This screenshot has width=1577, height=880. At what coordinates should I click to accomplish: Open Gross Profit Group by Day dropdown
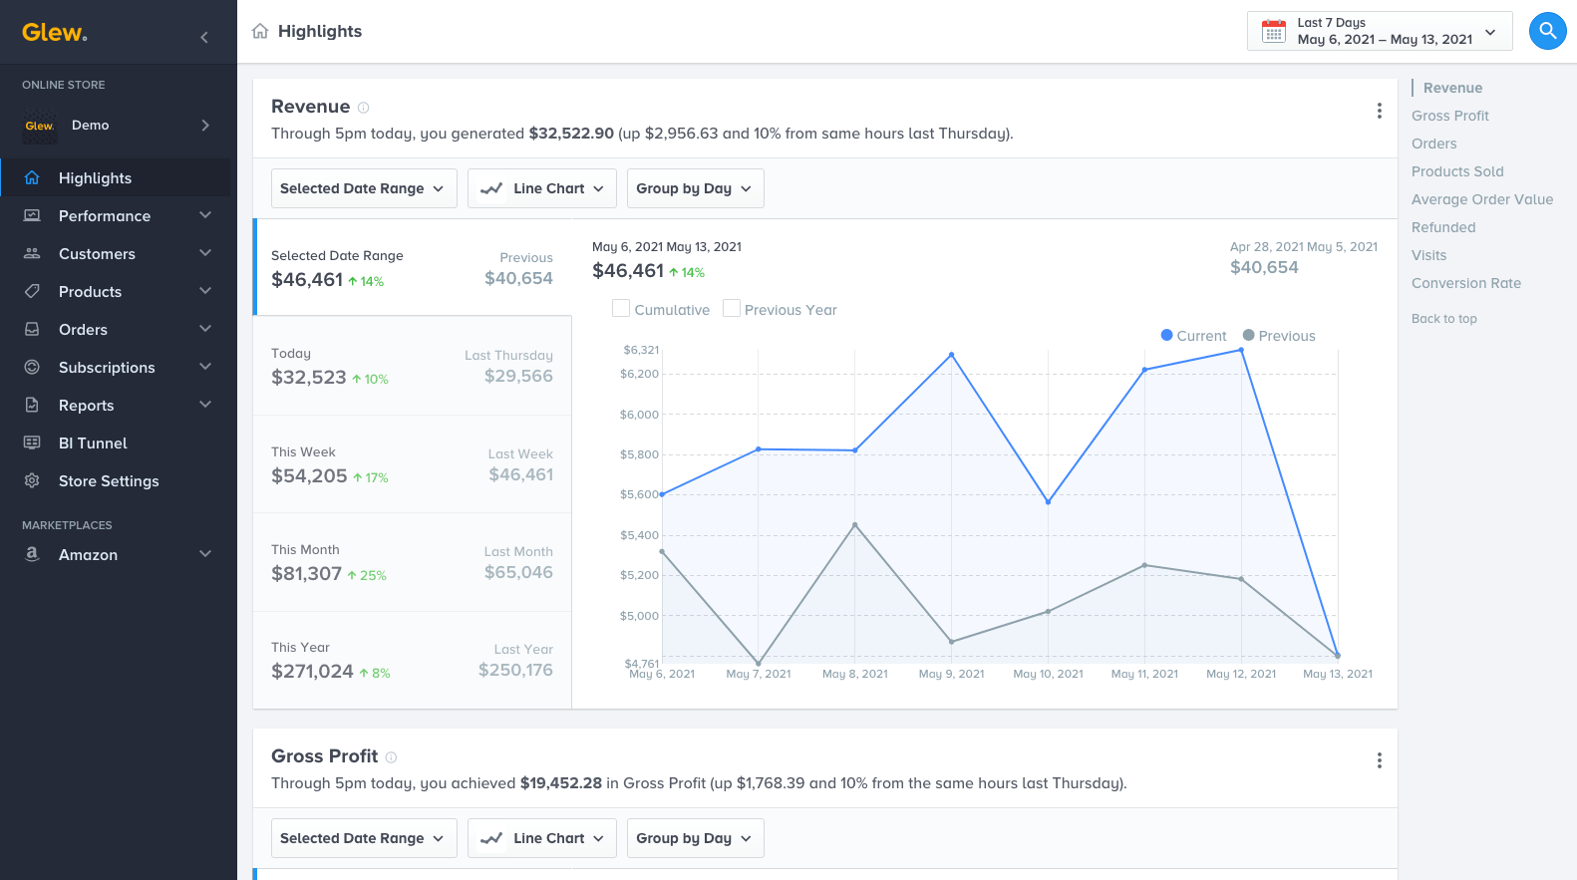click(x=696, y=838)
